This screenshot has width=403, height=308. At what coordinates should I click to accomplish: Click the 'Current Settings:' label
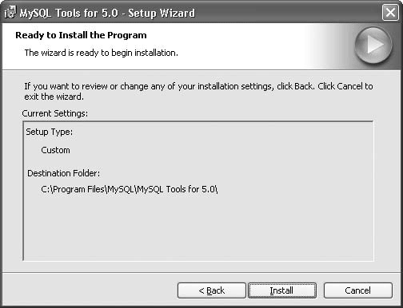tap(55, 113)
